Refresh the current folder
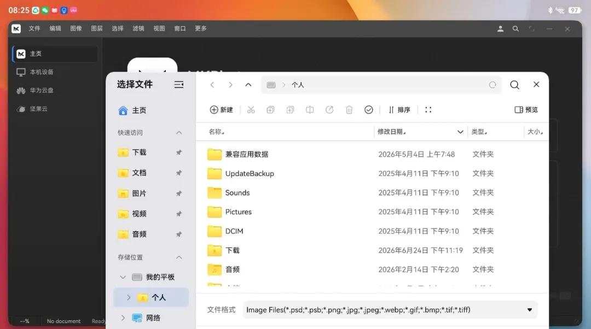The image size is (591, 329). pyautogui.click(x=493, y=85)
